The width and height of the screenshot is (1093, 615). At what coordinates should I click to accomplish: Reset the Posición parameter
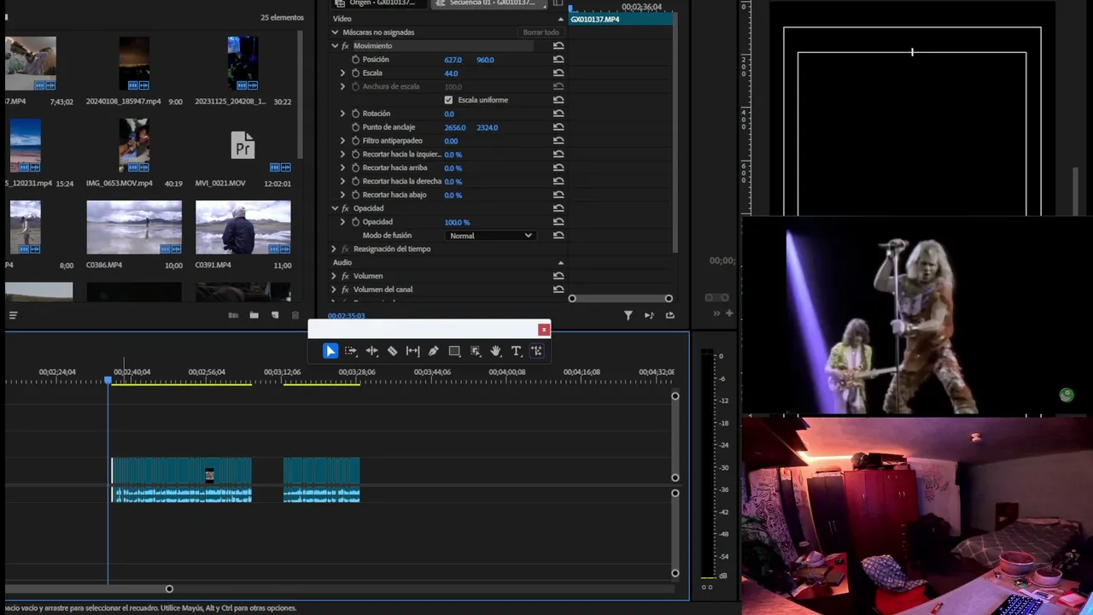coord(558,60)
